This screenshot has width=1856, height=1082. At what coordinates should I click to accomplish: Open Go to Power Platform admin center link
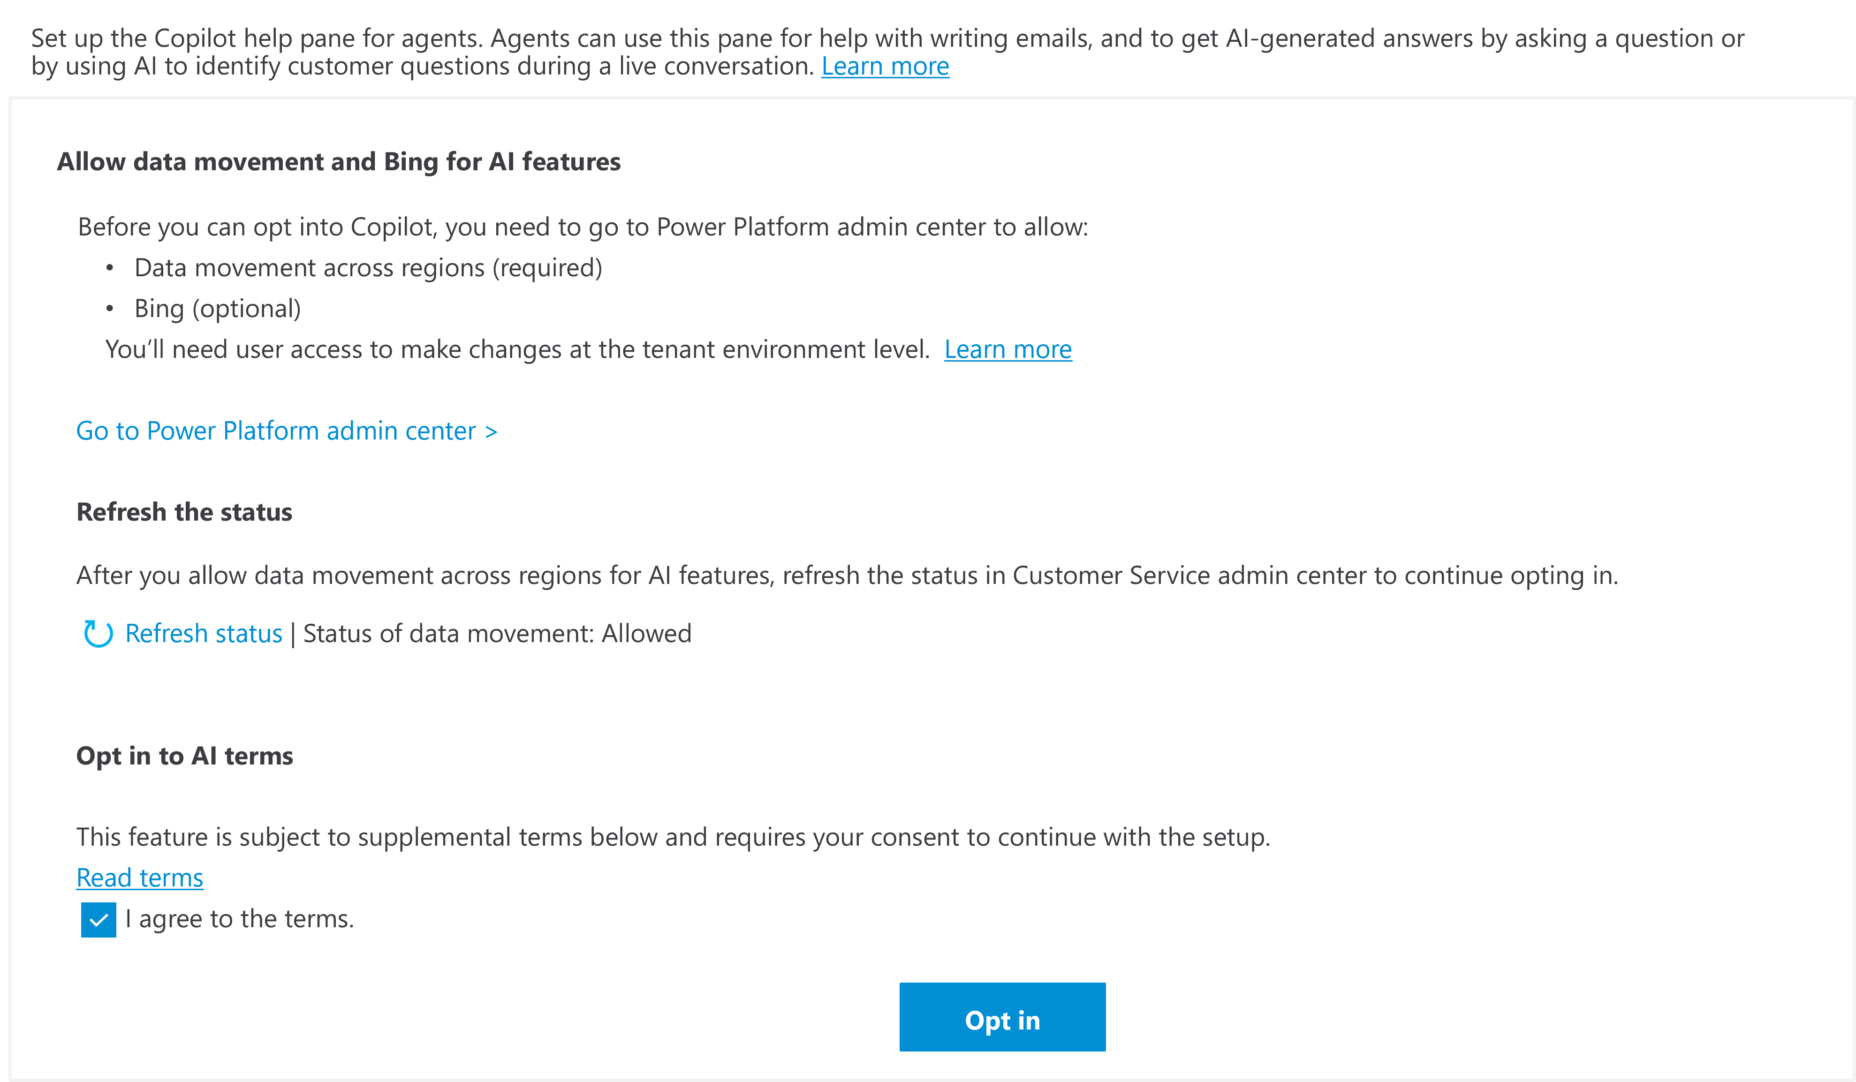276,431
